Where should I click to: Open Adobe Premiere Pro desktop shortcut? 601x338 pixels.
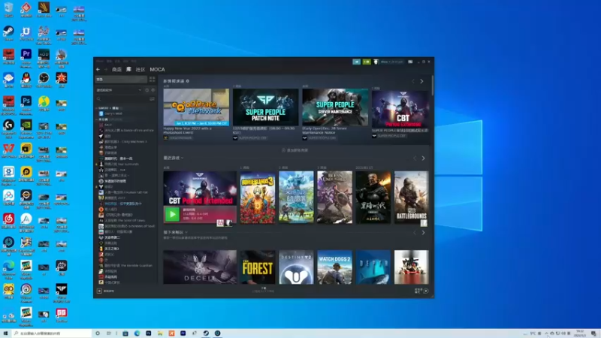pos(26,55)
